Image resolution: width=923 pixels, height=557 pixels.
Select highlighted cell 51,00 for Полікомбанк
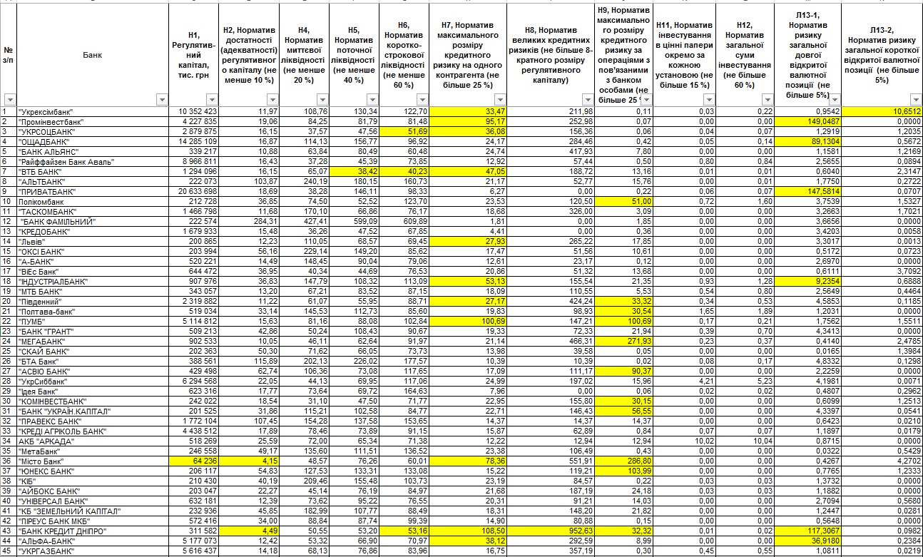[x=623, y=202]
